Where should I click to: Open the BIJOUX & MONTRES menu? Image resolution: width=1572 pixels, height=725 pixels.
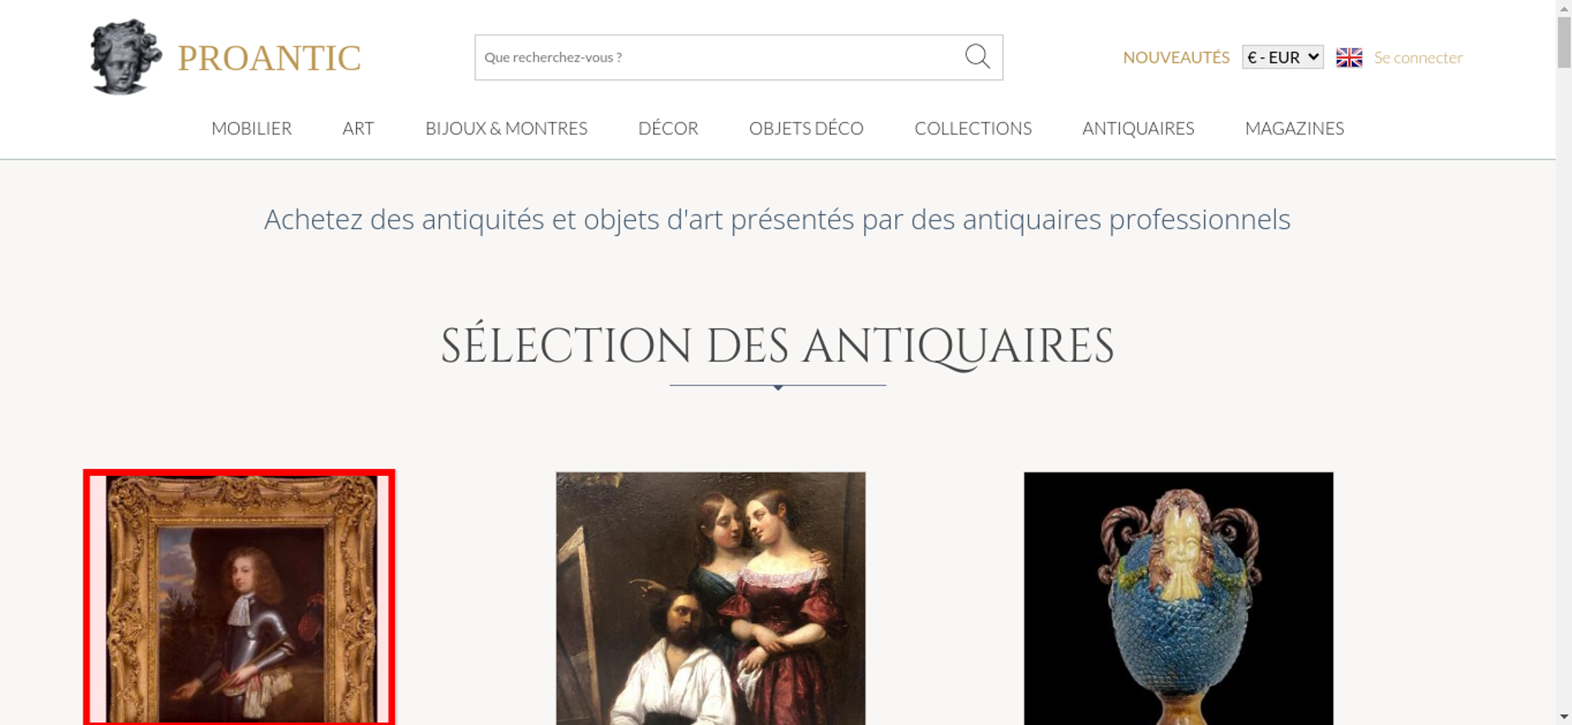click(506, 128)
